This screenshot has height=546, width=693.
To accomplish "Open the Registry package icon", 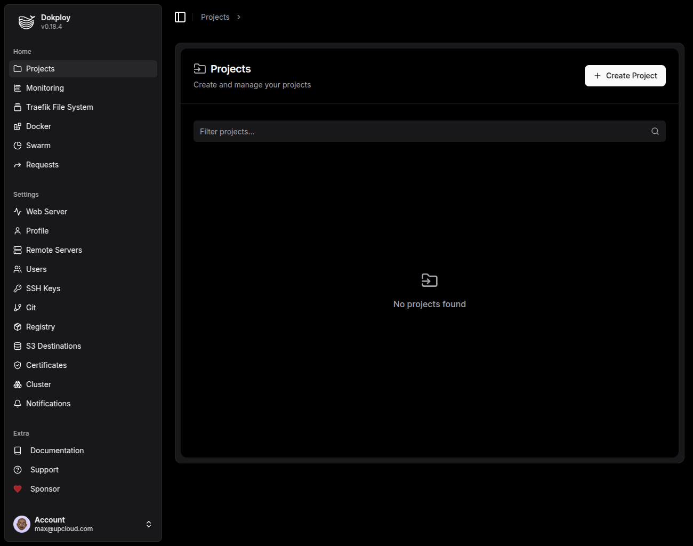I will [18, 327].
